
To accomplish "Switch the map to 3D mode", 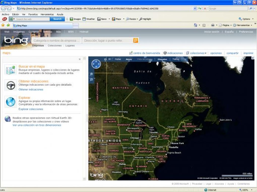I will click(x=110, y=59).
